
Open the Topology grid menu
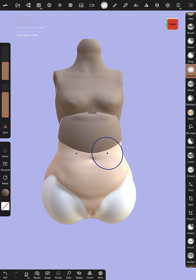pos(39,5)
